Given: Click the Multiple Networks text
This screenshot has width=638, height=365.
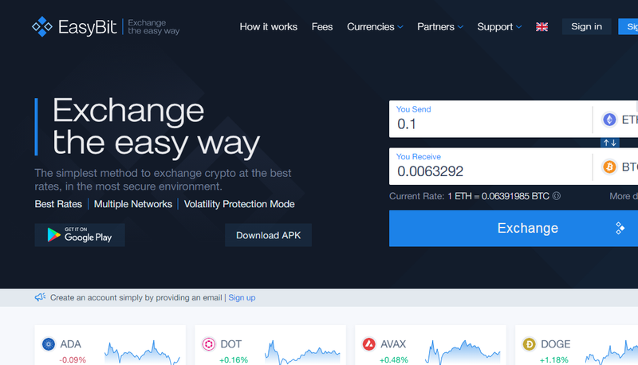Looking at the screenshot, I should (133, 204).
